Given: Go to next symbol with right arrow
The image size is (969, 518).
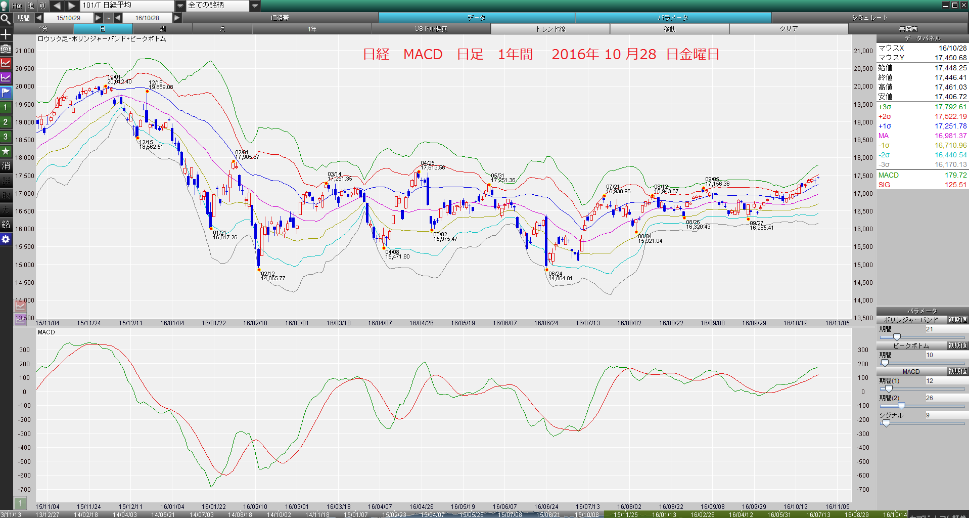Looking at the screenshot, I should coord(72,6).
